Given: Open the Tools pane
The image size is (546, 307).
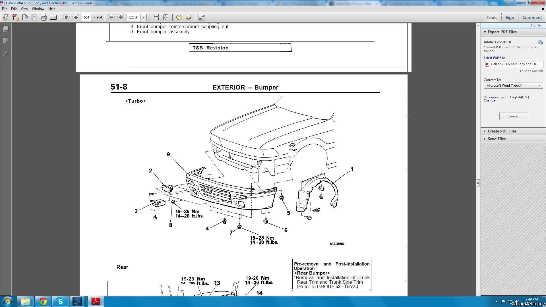Looking at the screenshot, I should [492, 17].
